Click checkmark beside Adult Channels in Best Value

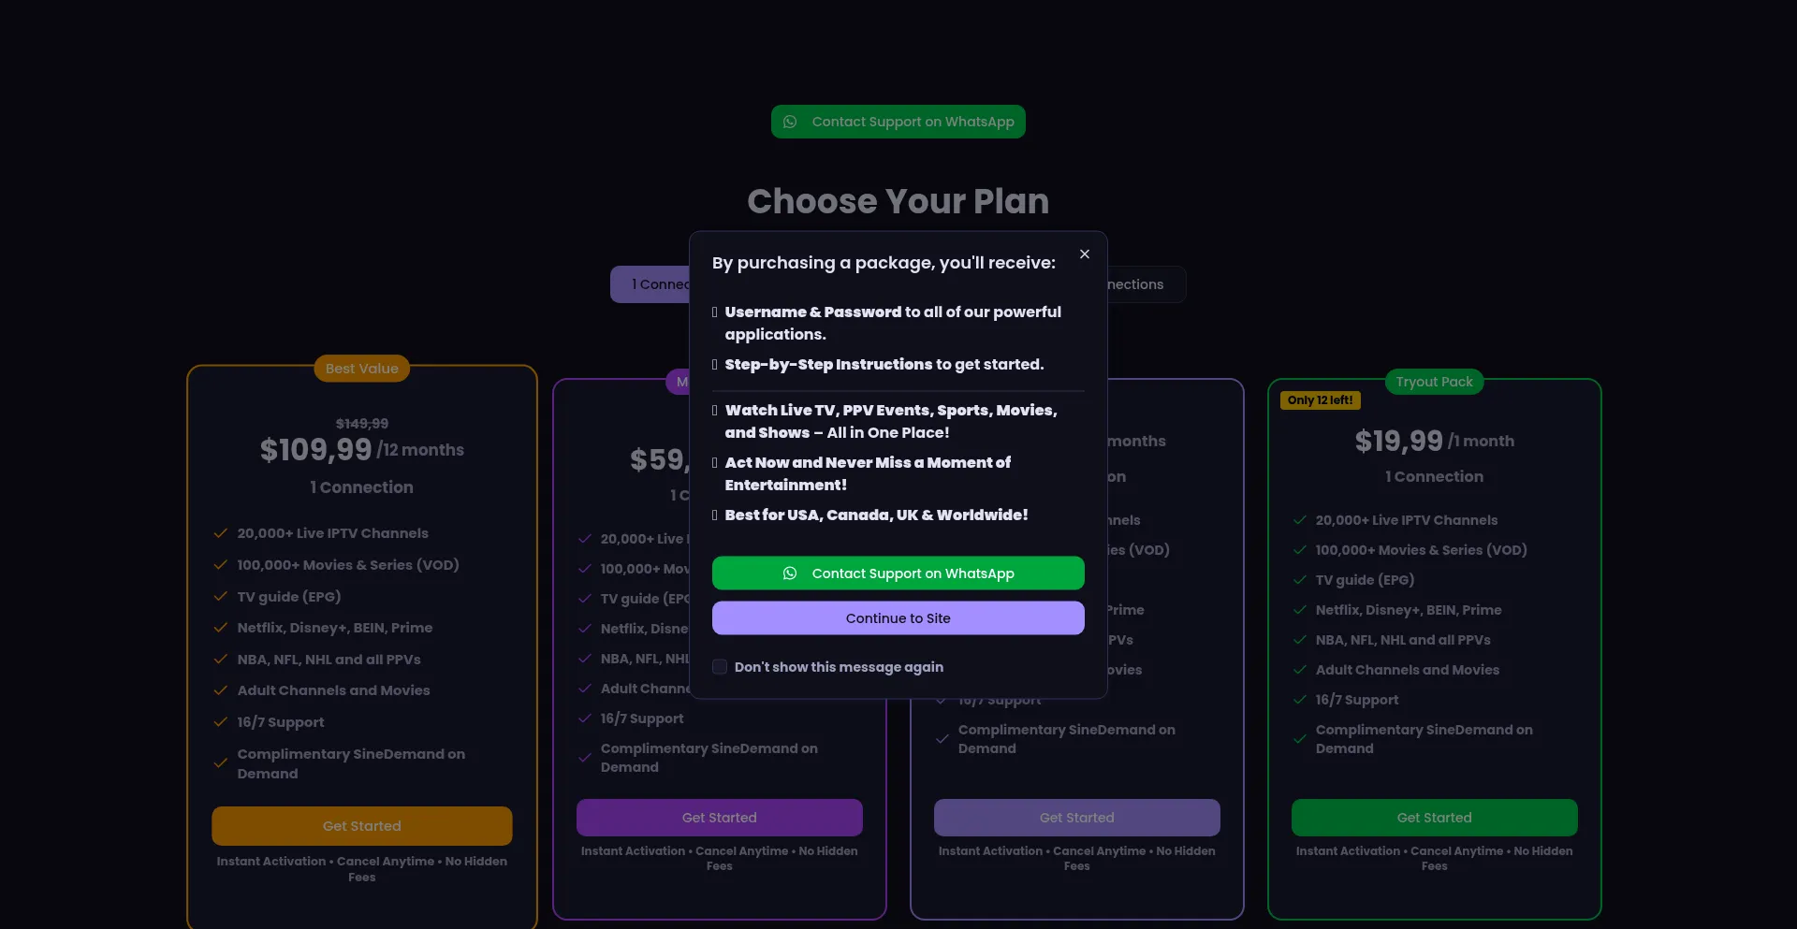pyautogui.click(x=221, y=690)
